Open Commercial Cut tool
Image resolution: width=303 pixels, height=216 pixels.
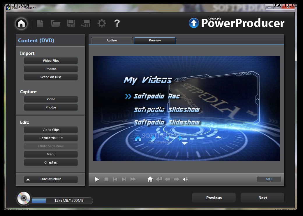51,138
